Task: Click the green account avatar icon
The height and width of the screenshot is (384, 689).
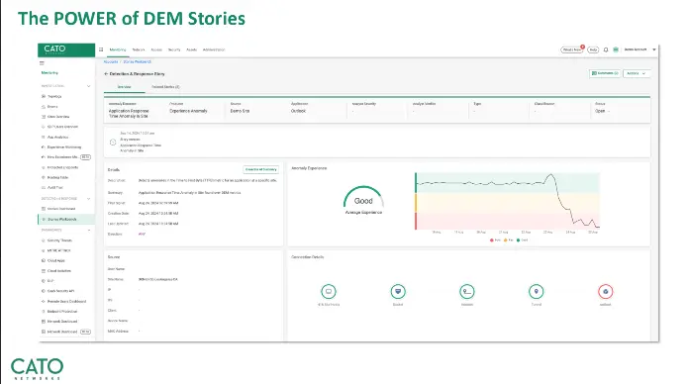Action: (x=616, y=49)
